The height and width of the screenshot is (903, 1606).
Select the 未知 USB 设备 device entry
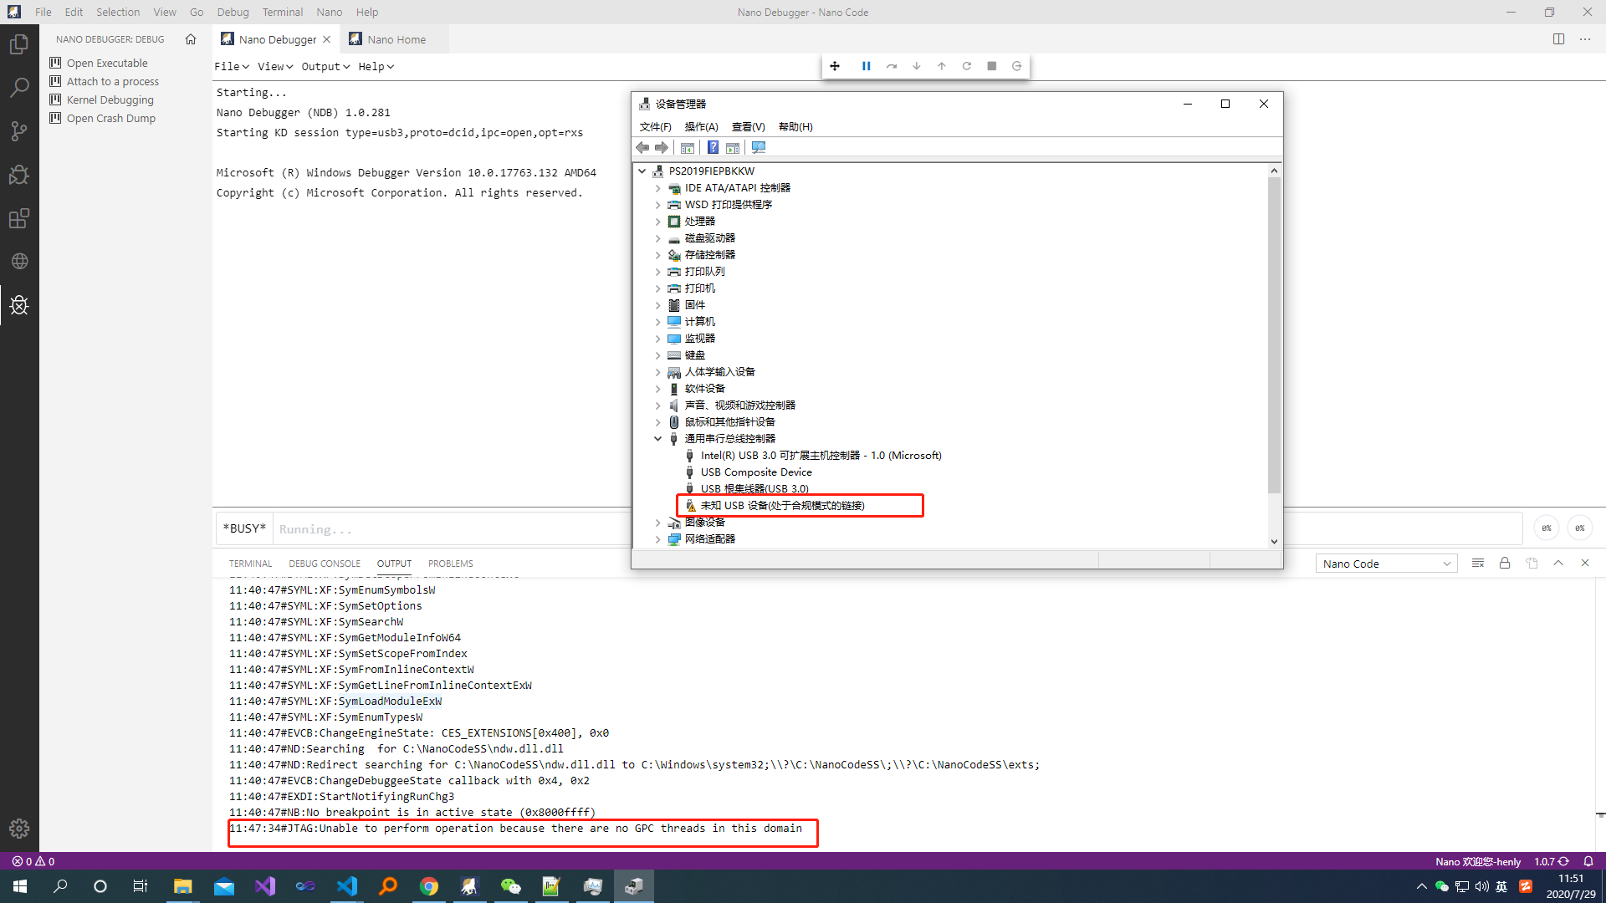(782, 506)
